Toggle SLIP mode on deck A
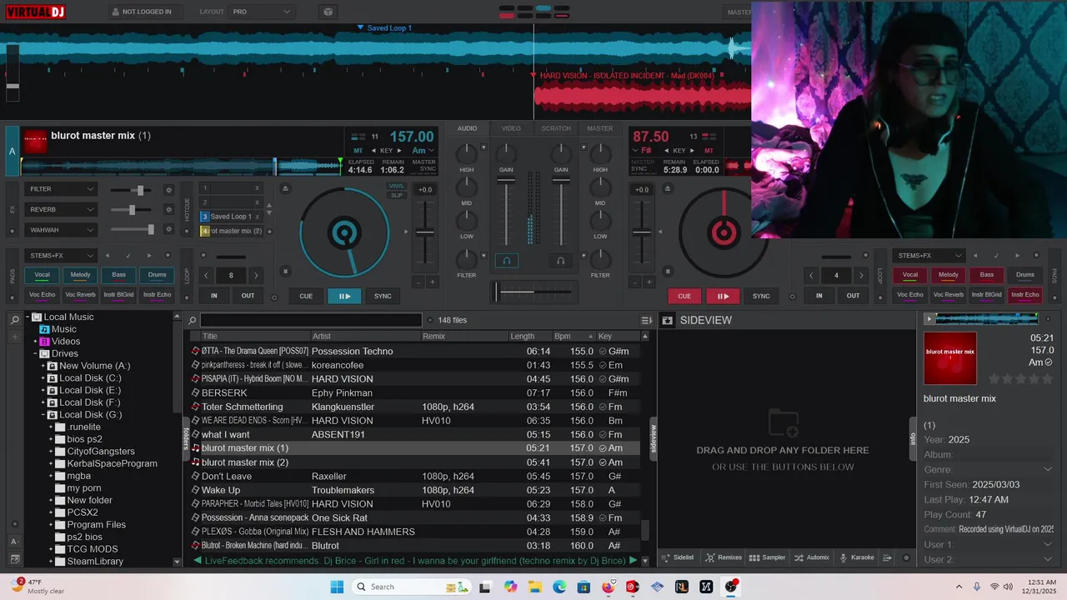This screenshot has height=600, width=1067. pyautogui.click(x=397, y=196)
